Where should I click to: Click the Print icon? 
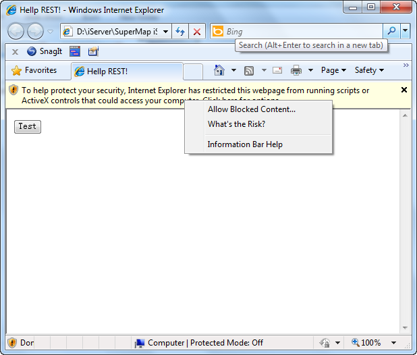296,70
